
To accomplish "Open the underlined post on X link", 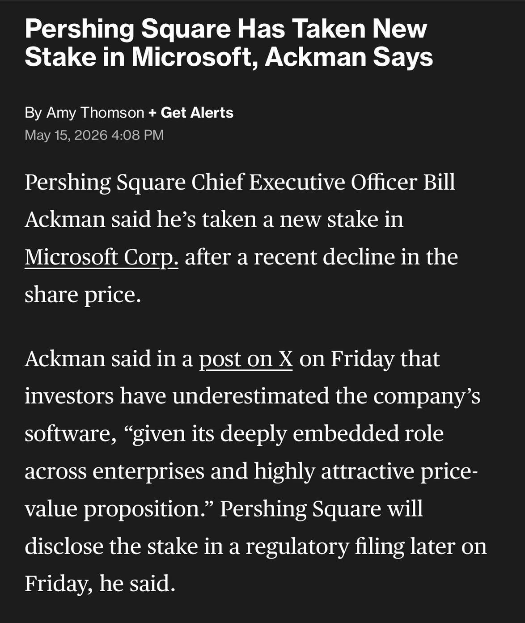I will 246,359.
